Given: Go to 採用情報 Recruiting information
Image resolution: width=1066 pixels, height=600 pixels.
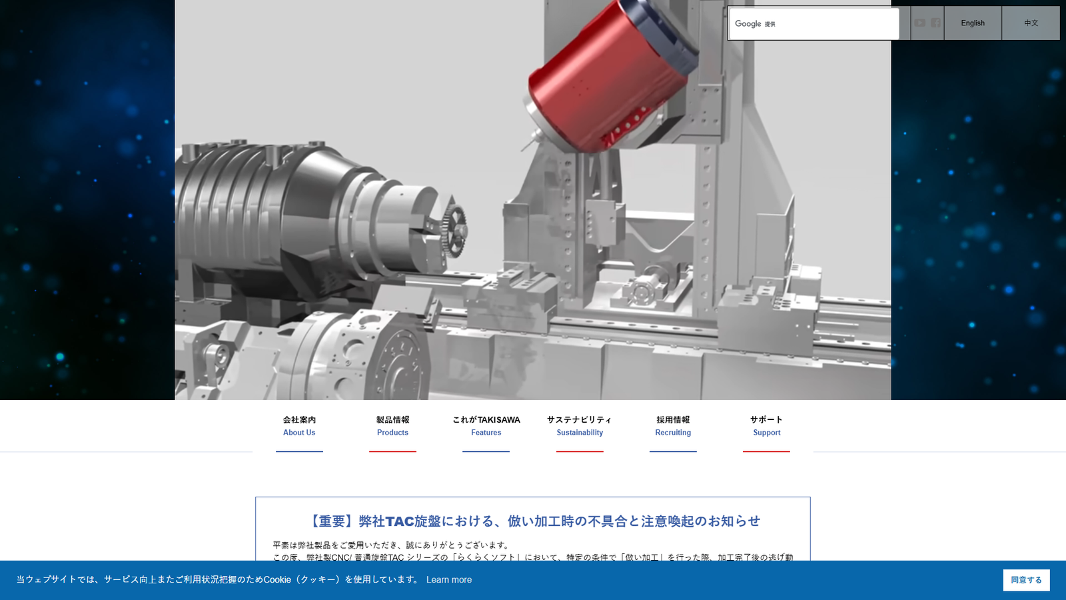Looking at the screenshot, I should (673, 426).
